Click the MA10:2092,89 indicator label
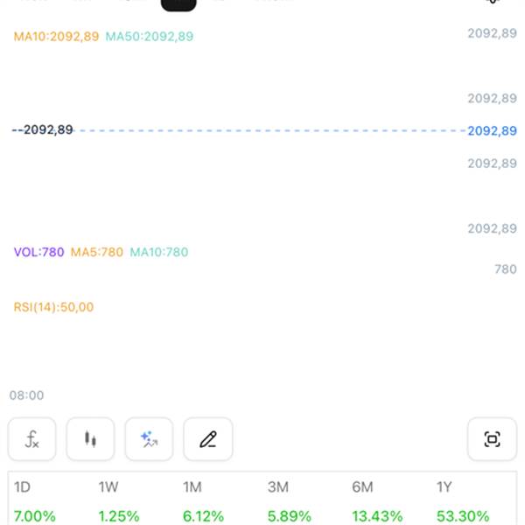This screenshot has width=525, height=525. tap(56, 37)
